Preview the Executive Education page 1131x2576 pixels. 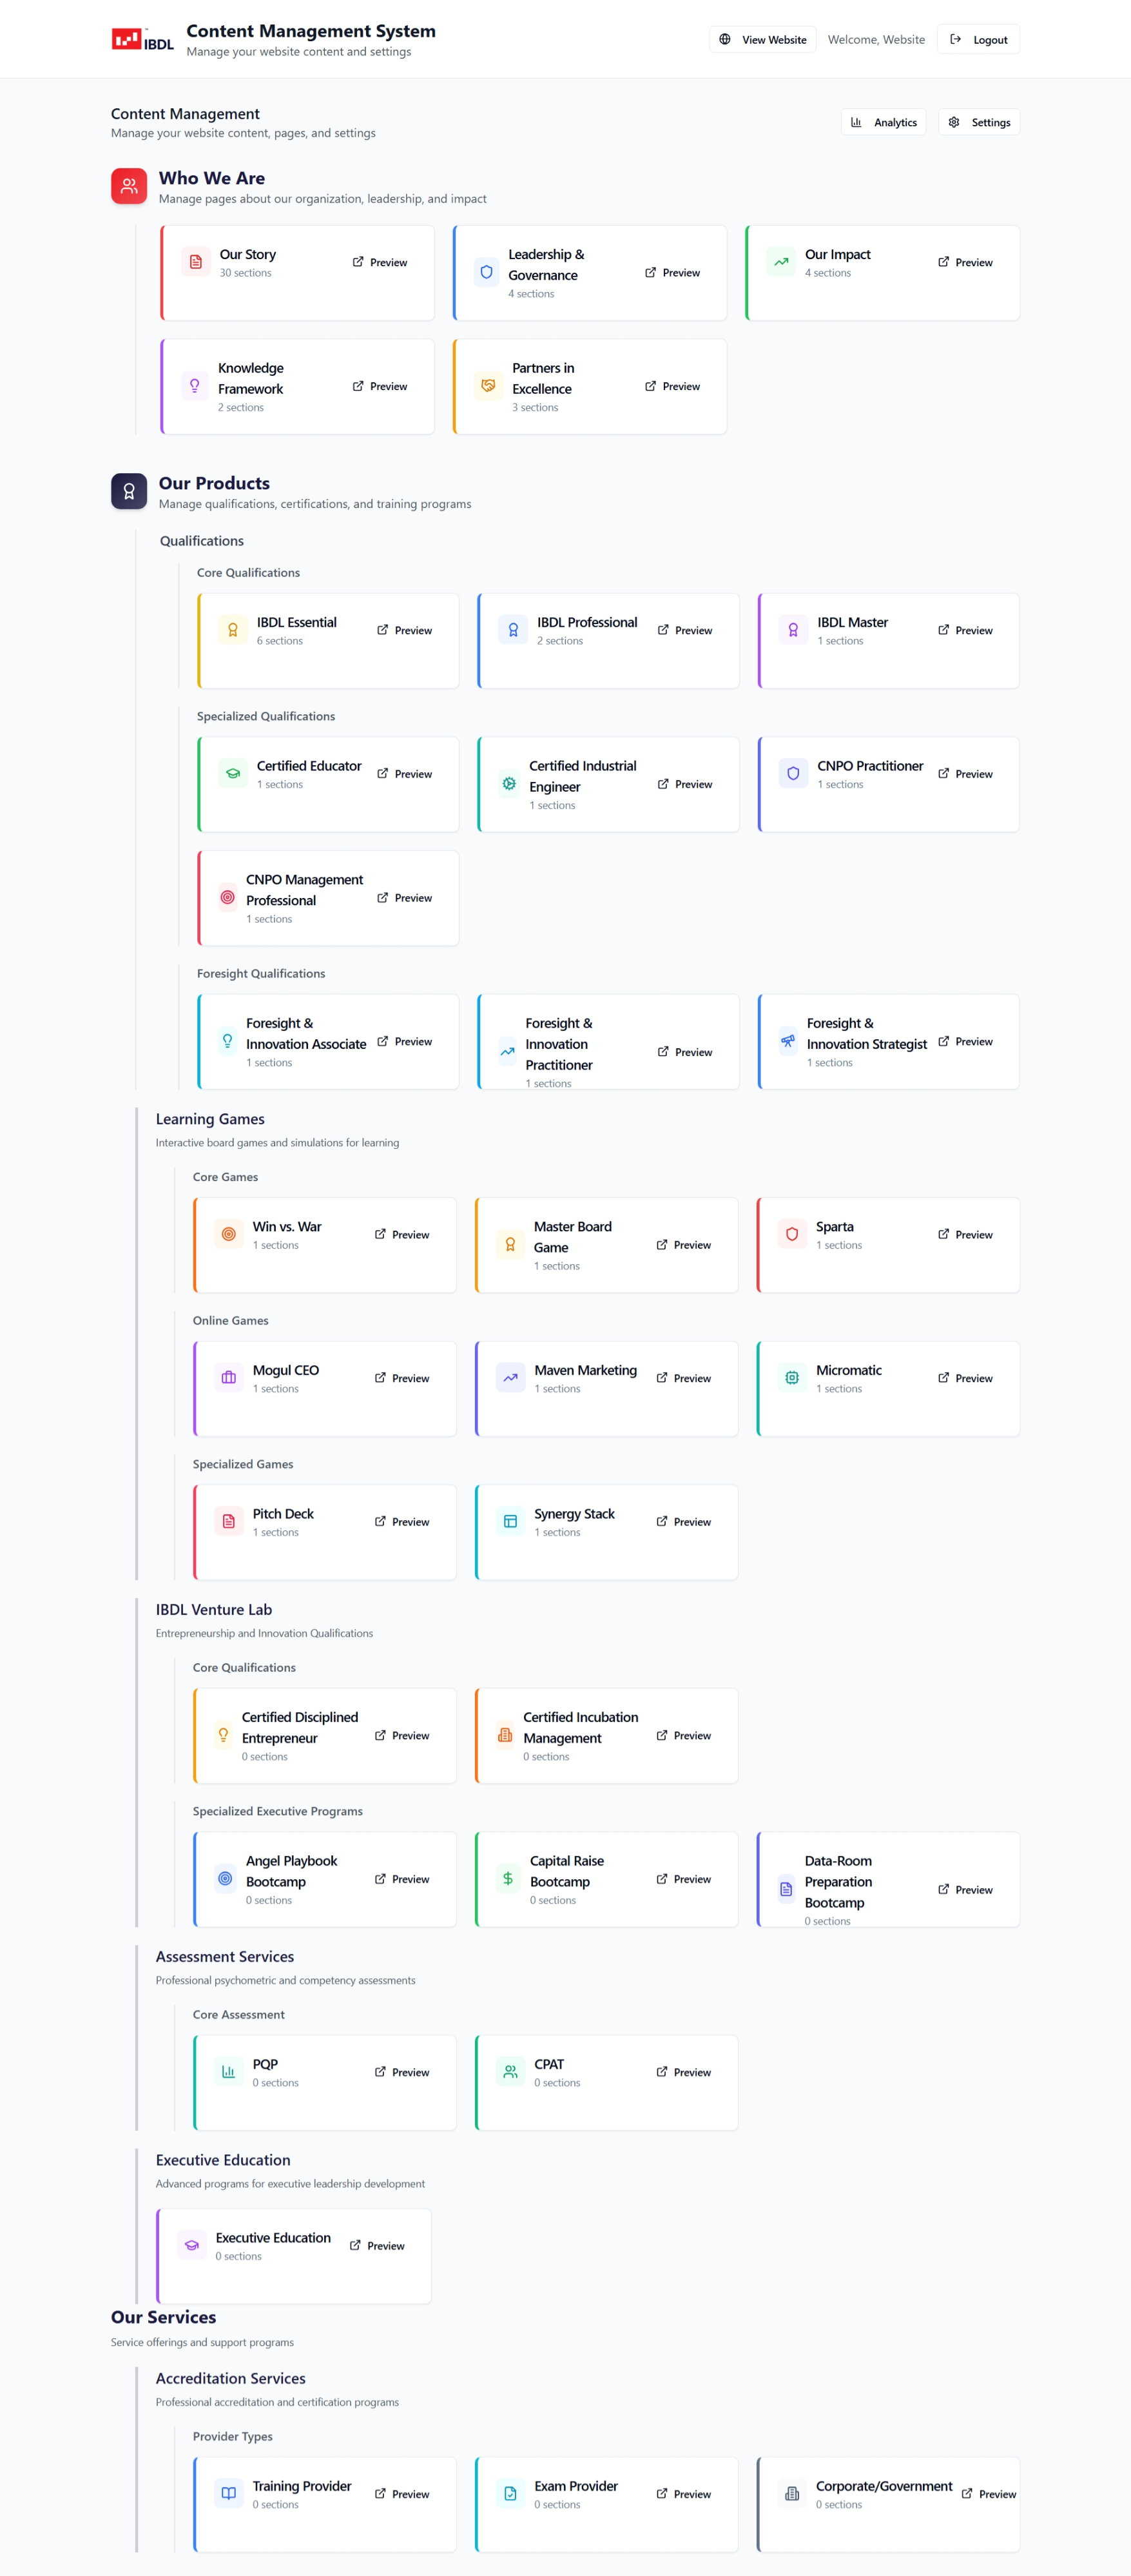pos(377,2245)
